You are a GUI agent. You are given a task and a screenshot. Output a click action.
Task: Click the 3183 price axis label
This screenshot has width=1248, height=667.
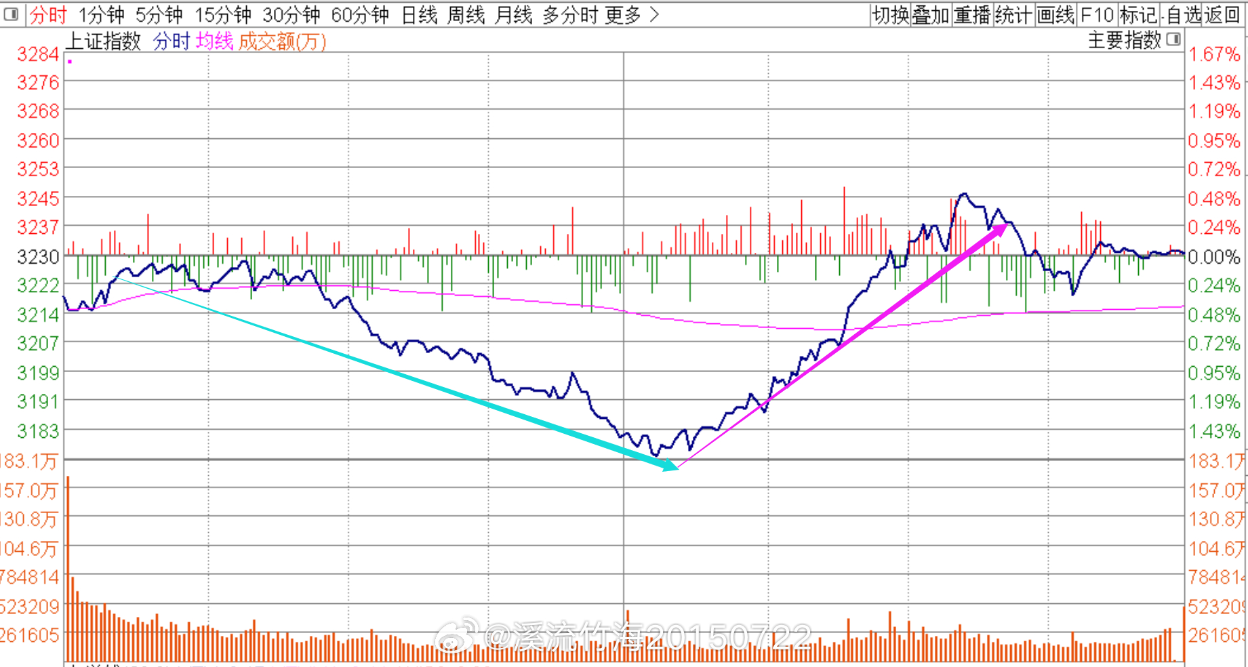tap(38, 431)
